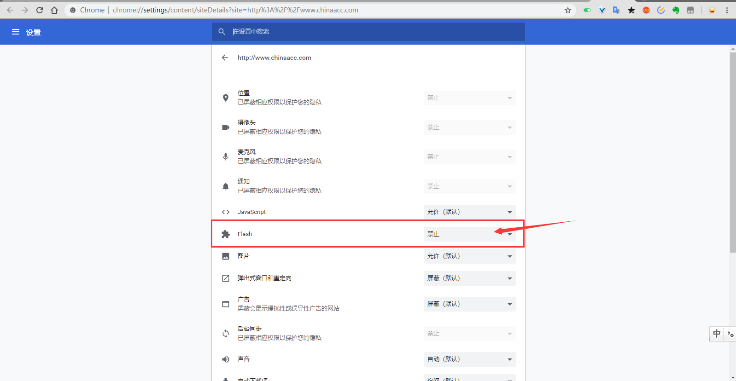The height and width of the screenshot is (381, 736).
Task: Reload the page with the refresh icon
Action: coord(40,10)
